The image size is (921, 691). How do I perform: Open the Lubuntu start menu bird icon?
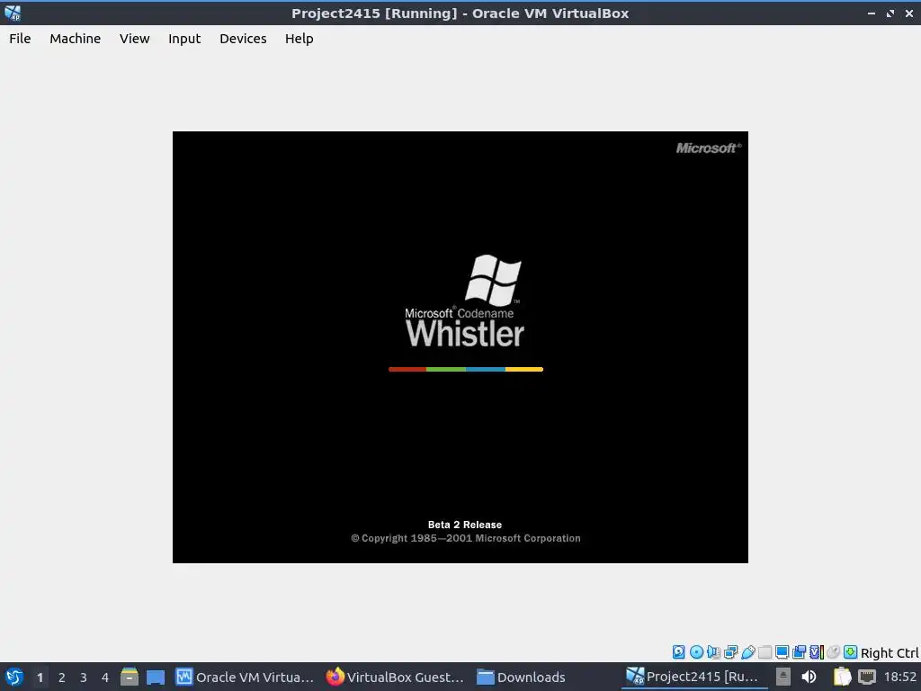13,677
